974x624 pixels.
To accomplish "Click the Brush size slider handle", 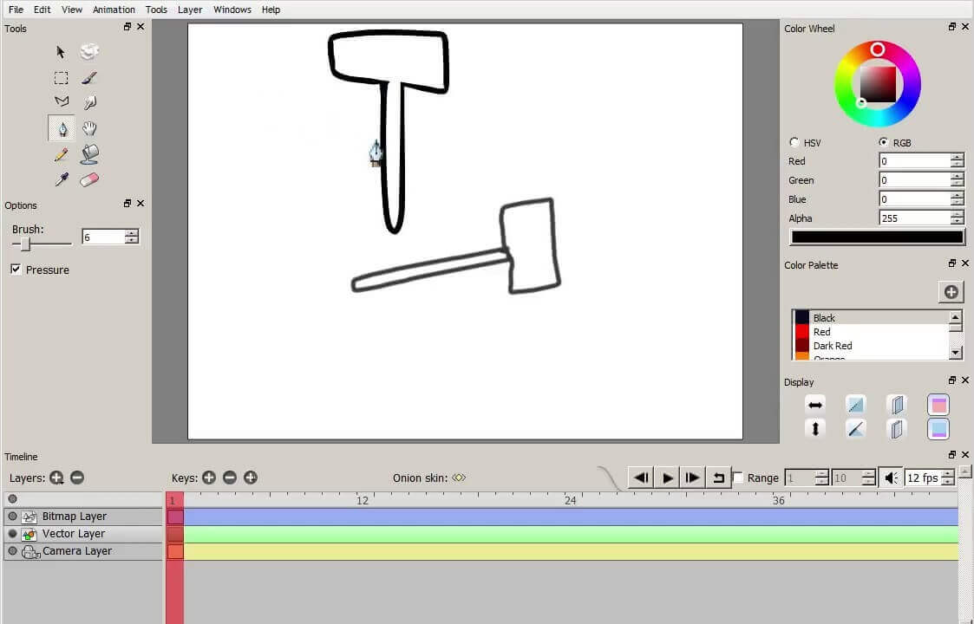I will 25,244.
